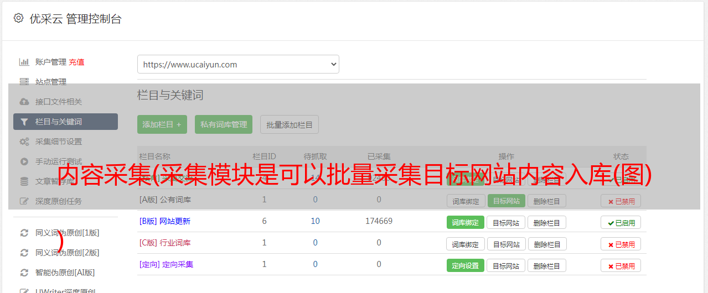Click the server icon for 站点管理
This screenshot has width=708, height=293.
click(24, 82)
